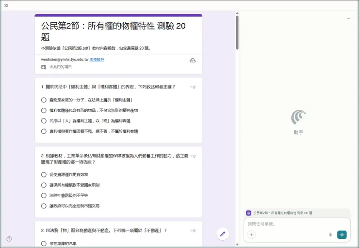This screenshot has height=248, width=359.
Task: Select option 確保所有權絕對不受國家限制
Action: [44, 185]
